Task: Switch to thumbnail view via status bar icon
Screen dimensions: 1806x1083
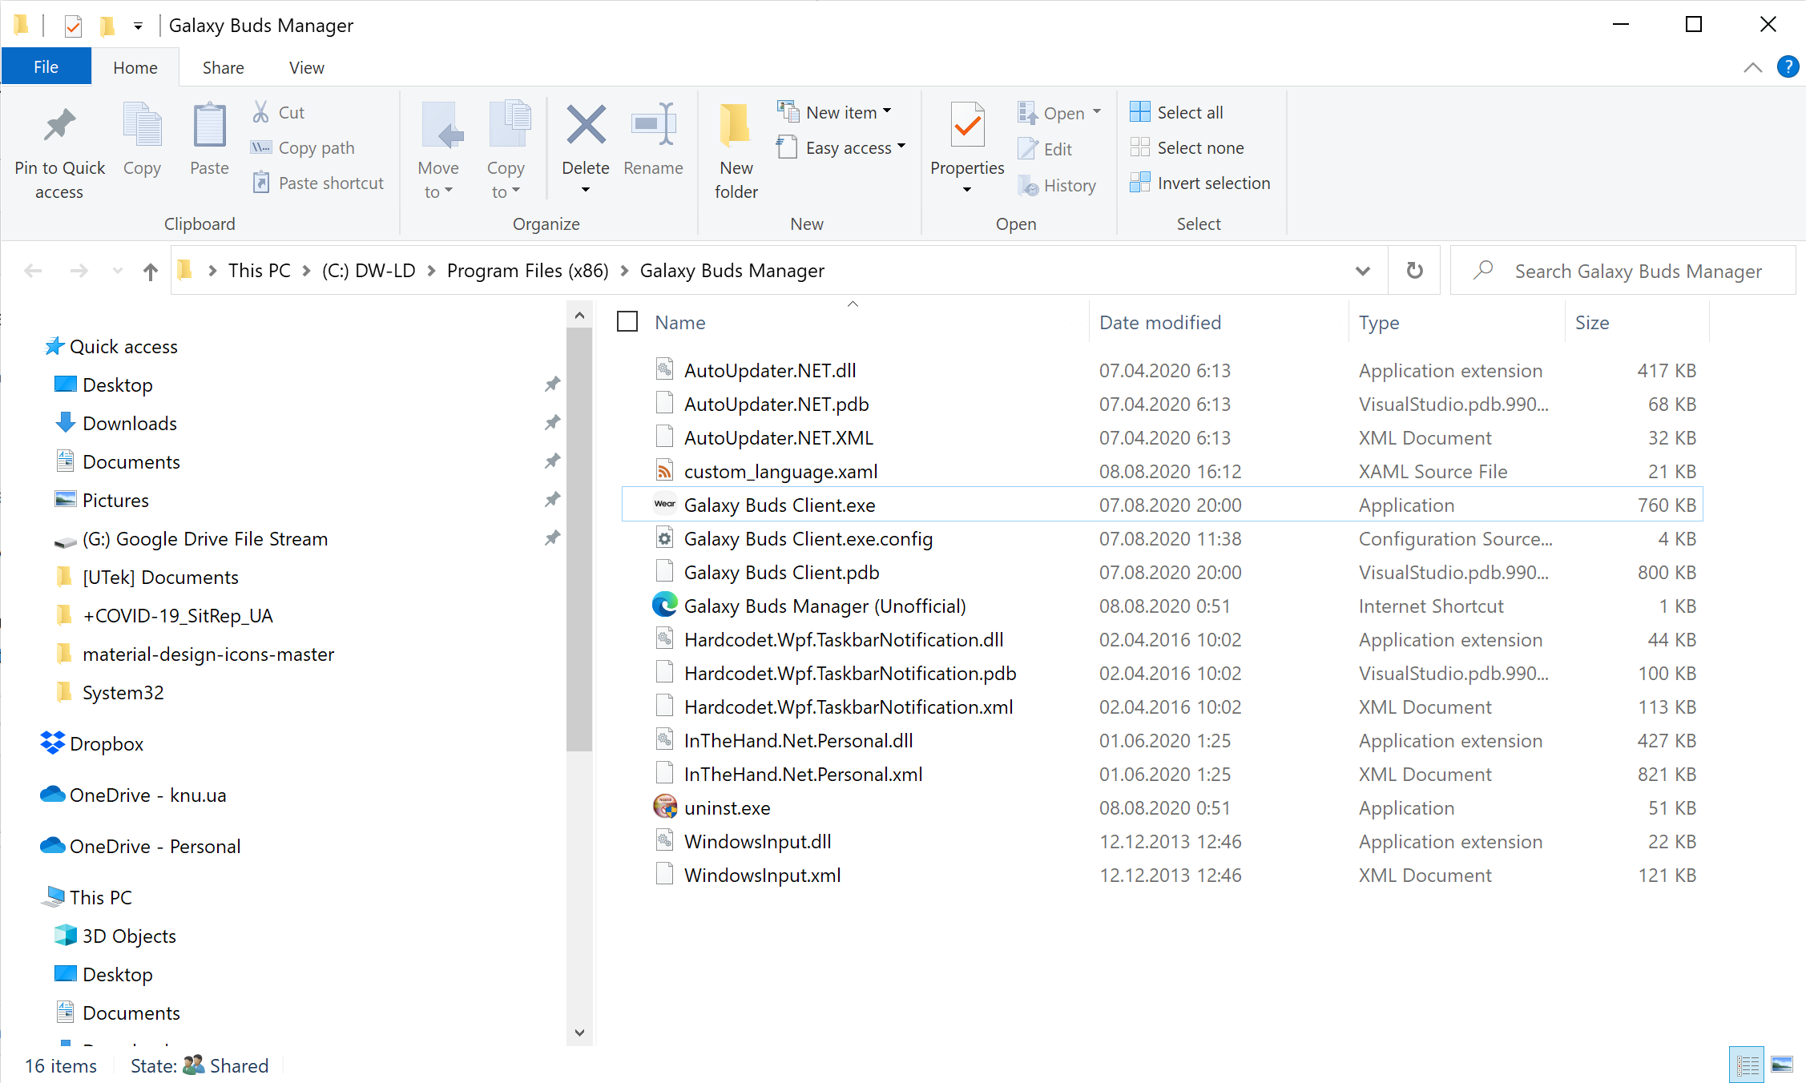Action: pyautogui.click(x=1784, y=1064)
